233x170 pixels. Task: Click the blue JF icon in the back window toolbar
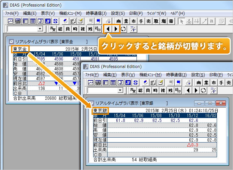pyautogui.click(x=48, y=21)
